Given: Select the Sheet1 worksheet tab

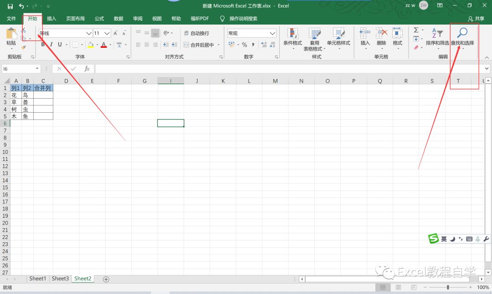Looking at the screenshot, I should tap(38, 279).
